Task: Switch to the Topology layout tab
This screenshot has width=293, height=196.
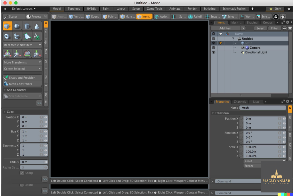Action: click(x=74, y=9)
